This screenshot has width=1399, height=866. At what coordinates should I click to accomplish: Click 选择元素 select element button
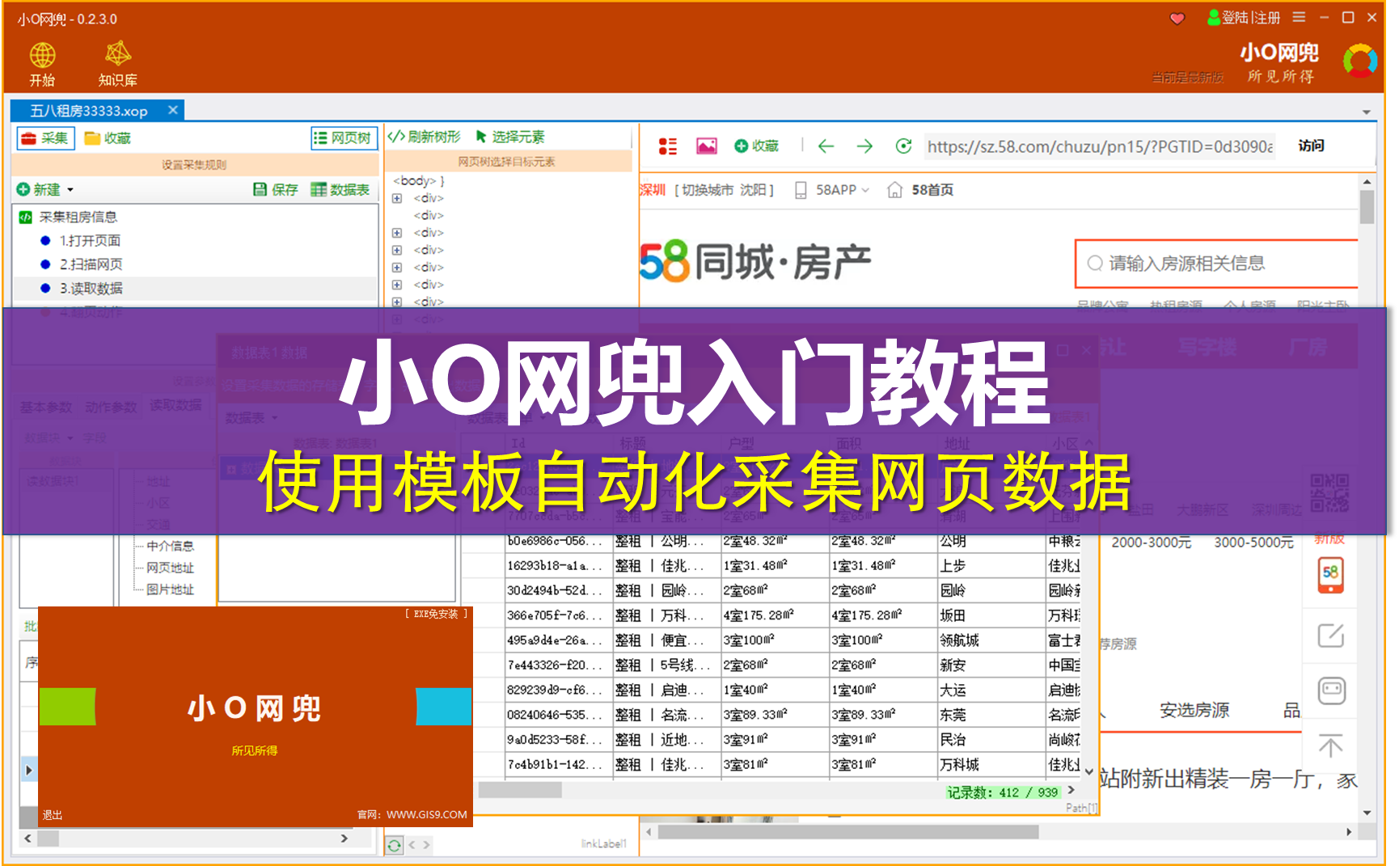point(510,137)
